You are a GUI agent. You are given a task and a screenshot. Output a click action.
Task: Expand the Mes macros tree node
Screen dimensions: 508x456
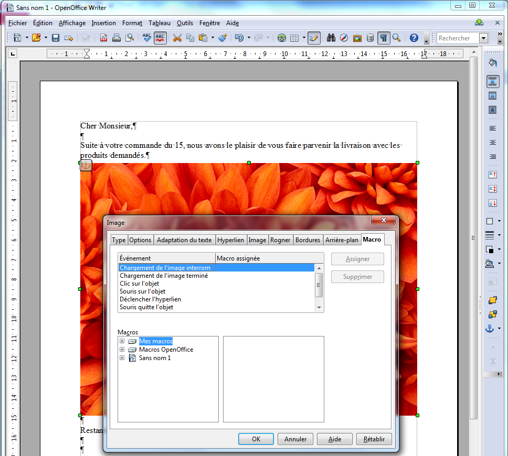pos(122,341)
